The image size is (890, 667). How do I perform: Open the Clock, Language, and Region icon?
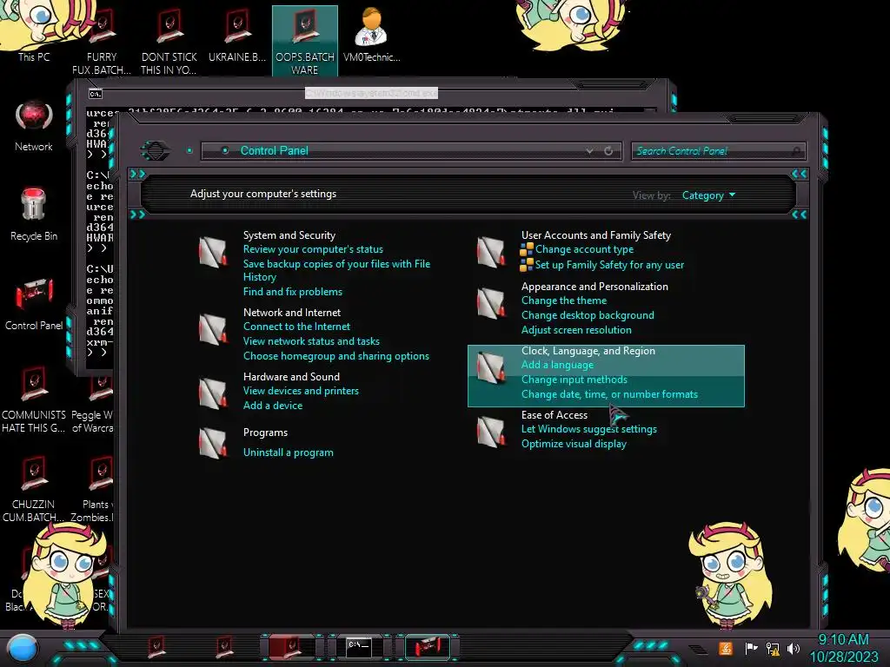[x=491, y=367]
